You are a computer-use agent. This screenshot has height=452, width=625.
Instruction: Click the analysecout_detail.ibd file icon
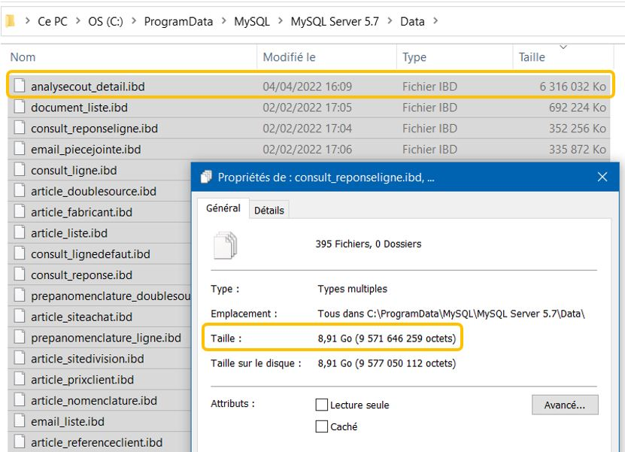tap(20, 86)
